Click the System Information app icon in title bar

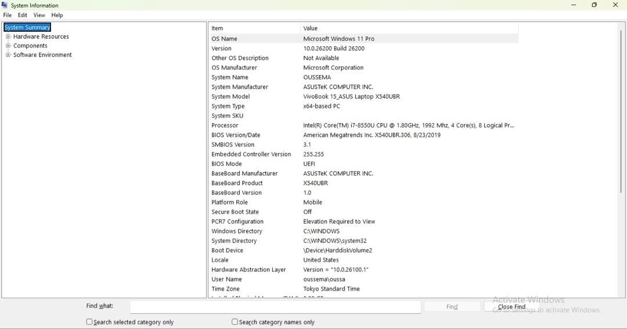(5, 5)
